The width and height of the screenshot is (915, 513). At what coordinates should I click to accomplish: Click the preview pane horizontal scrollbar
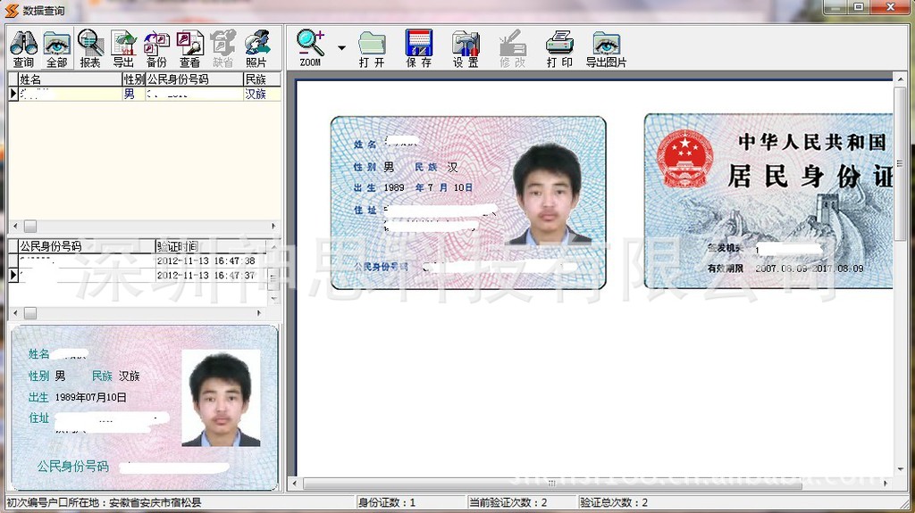click(x=590, y=484)
